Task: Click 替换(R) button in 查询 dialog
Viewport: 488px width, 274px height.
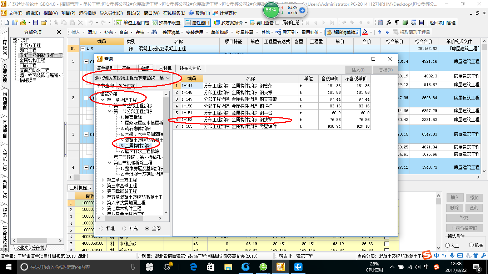Action: click(385, 70)
